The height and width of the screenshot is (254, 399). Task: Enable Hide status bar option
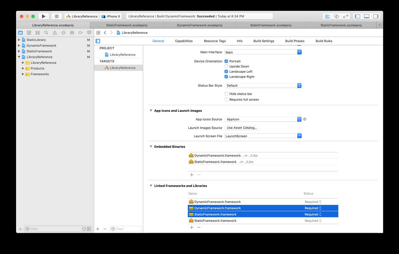click(x=226, y=94)
